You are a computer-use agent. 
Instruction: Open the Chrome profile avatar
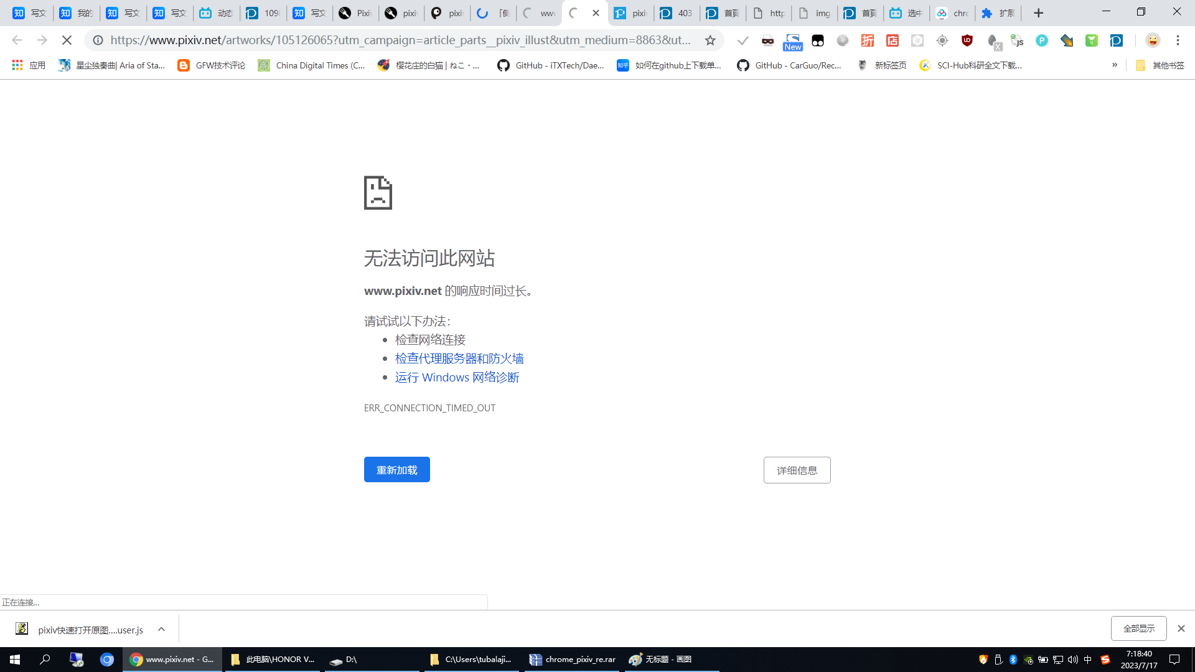click(1153, 40)
